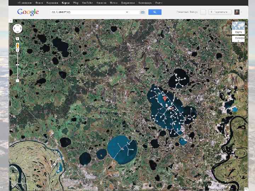Viewport: 255px width, 191px height.
Task: Click the +You link in top bar
Action: [x=25, y=3]
